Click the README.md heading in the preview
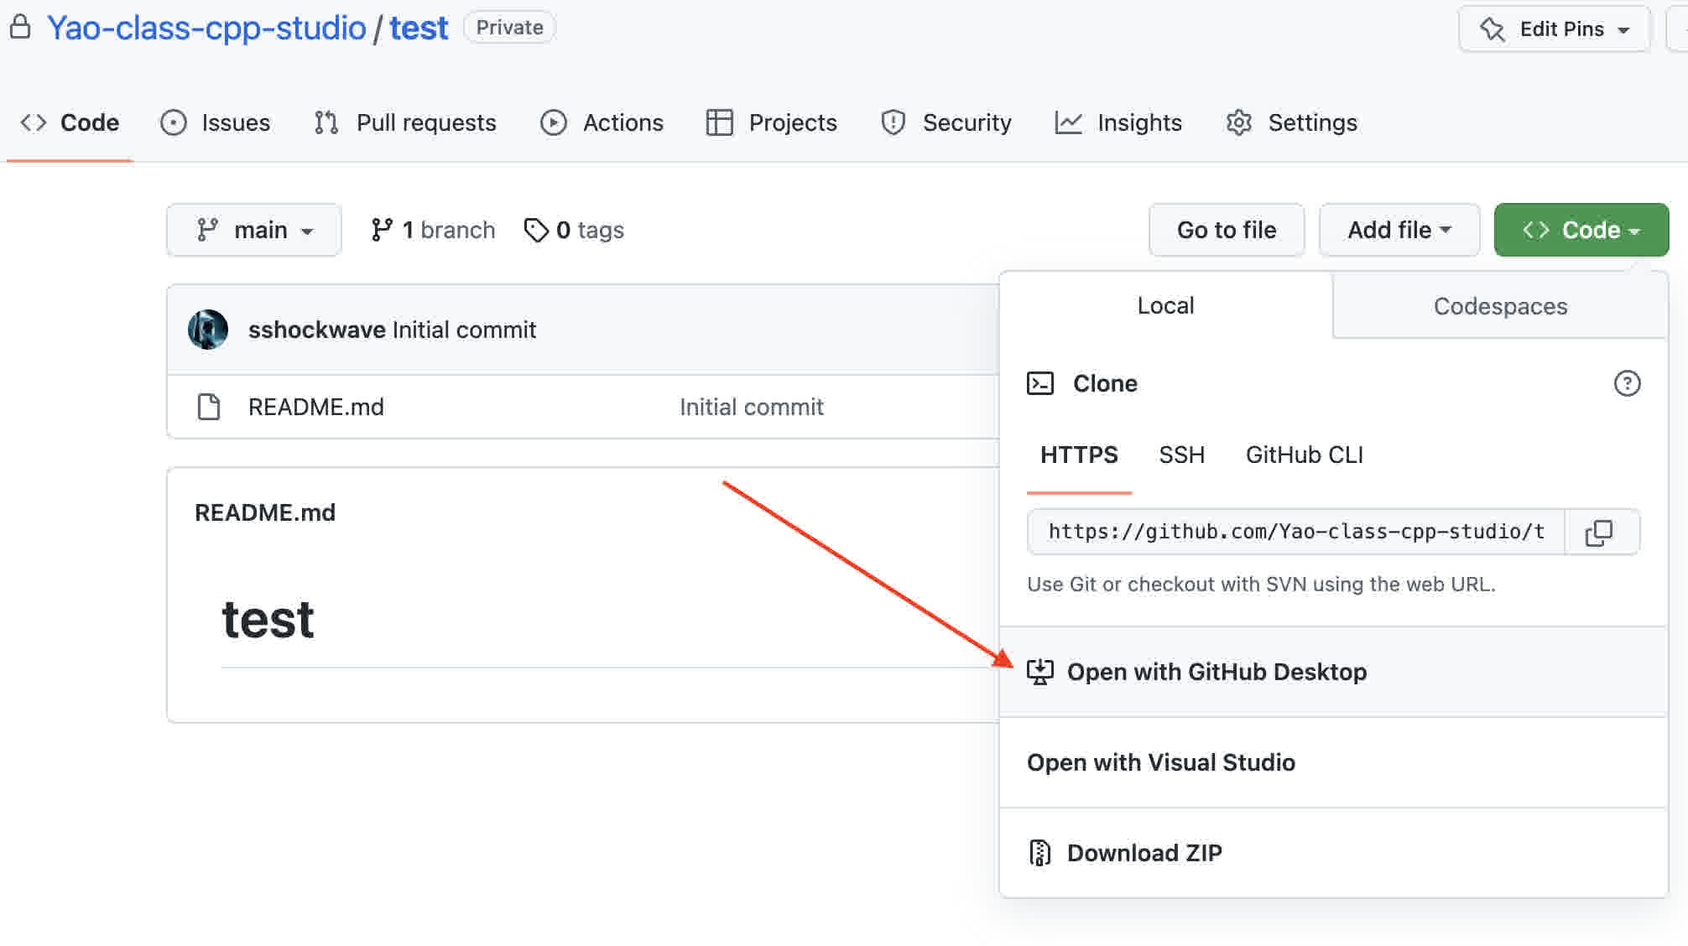1688x946 pixels. coord(265,512)
